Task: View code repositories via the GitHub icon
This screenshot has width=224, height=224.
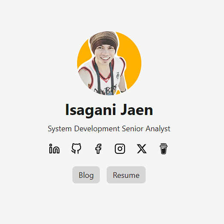Action: tap(76, 149)
